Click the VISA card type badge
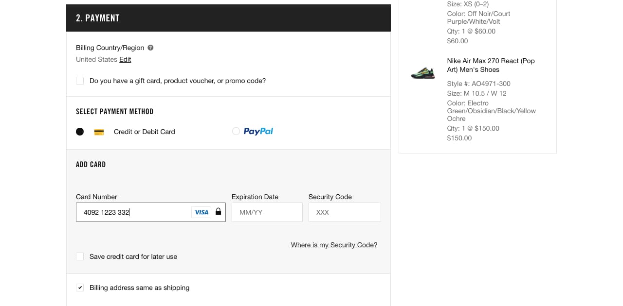The width and height of the screenshot is (623, 306). [202, 212]
